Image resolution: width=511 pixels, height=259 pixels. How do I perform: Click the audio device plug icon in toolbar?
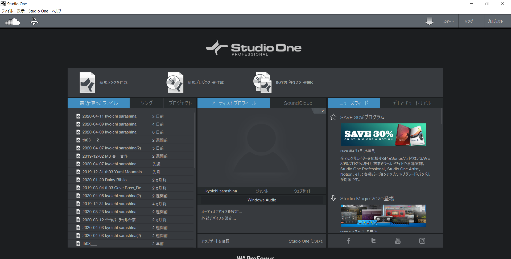tap(34, 21)
